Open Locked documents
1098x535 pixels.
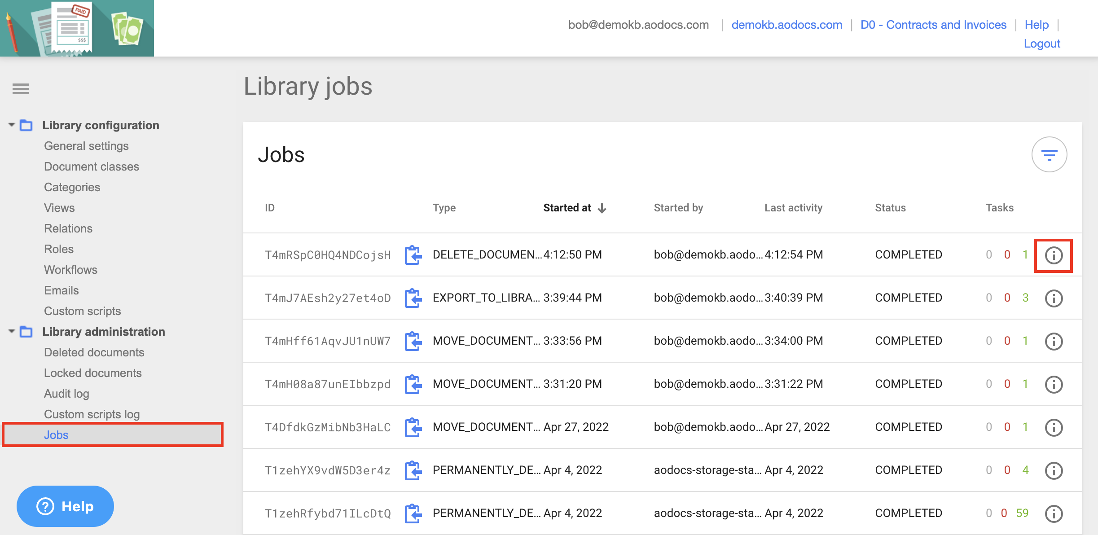(x=93, y=373)
